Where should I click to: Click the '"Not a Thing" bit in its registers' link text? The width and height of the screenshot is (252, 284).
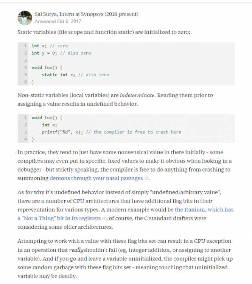pos(59,218)
